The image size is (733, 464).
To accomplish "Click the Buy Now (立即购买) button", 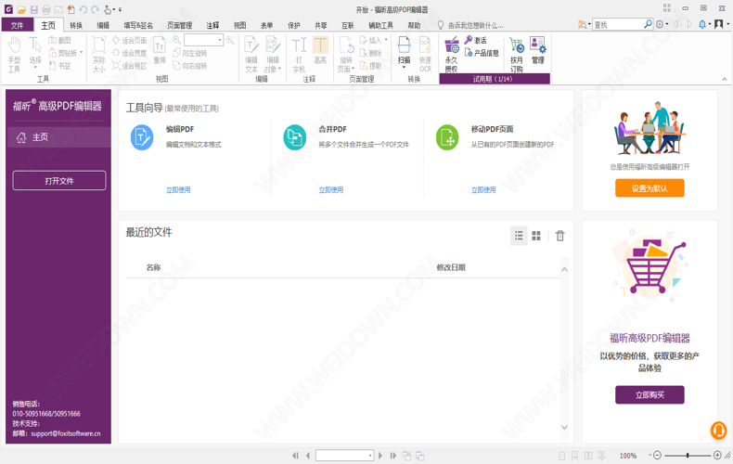I will click(649, 394).
